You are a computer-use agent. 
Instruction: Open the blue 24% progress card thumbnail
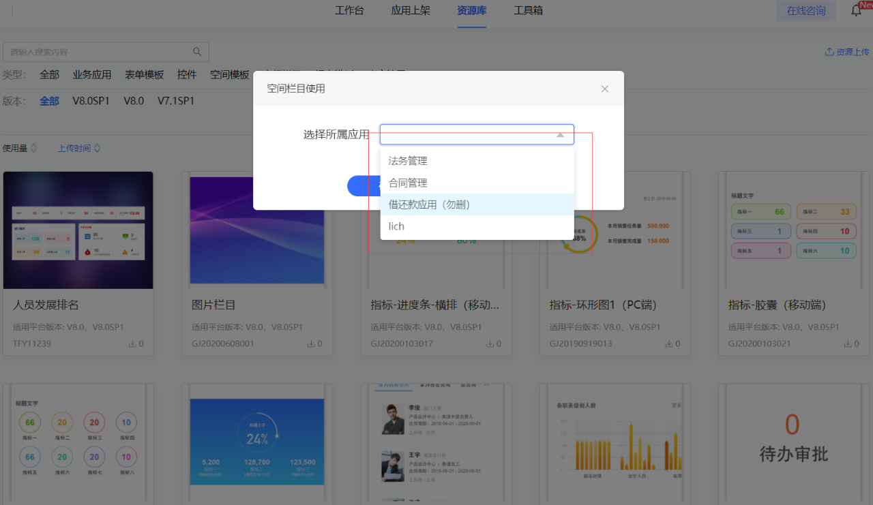[x=257, y=444]
